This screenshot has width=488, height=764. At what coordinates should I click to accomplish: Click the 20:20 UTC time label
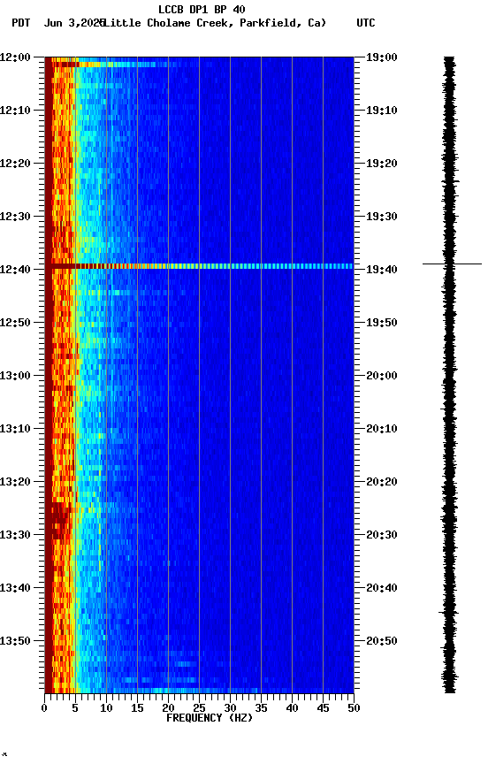[x=382, y=482]
